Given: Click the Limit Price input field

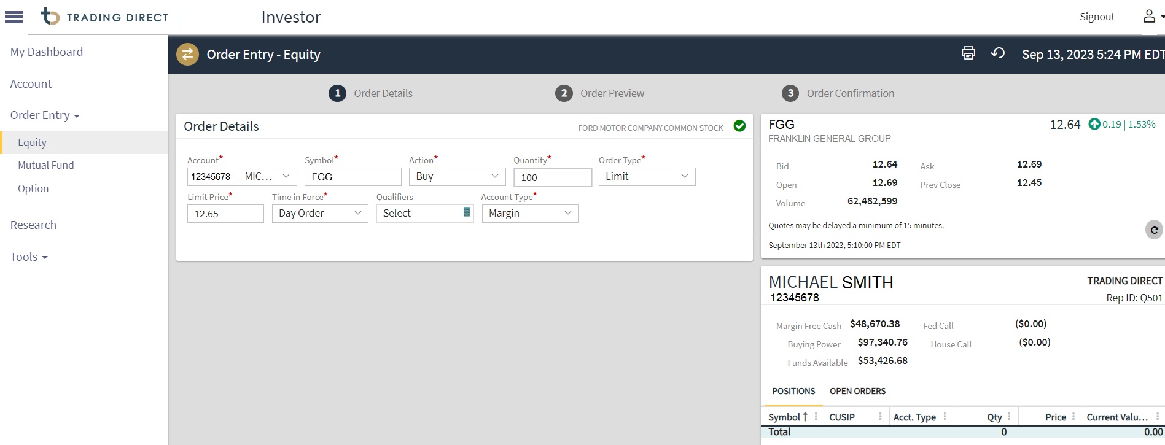Looking at the screenshot, I should tap(225, 214).
